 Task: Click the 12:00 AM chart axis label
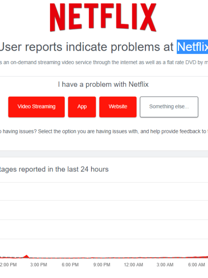133,265
